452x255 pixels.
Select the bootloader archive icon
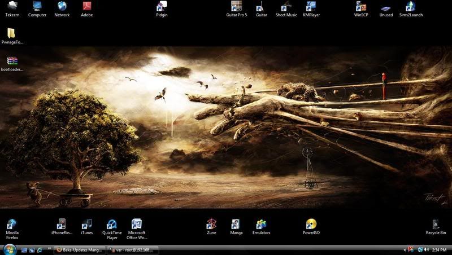pyautogui.click(x=12, y=64)
